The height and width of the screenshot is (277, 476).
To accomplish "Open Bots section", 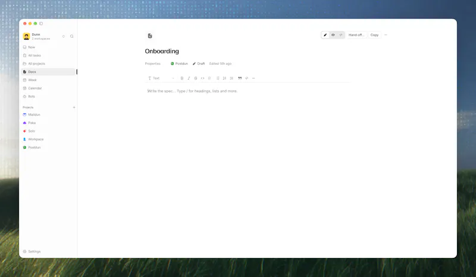I will point(48,96).
